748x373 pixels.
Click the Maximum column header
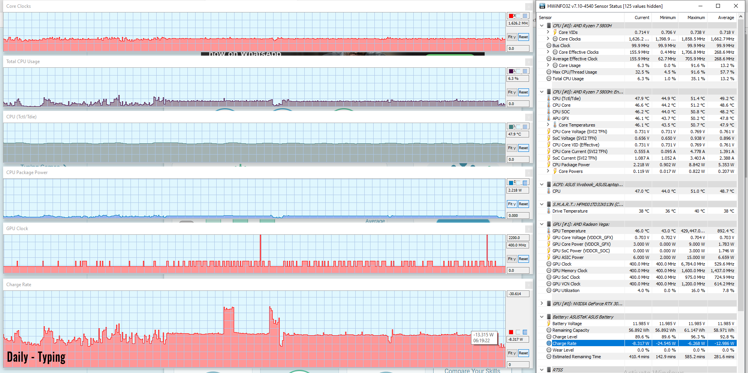[x=696, y=18]
